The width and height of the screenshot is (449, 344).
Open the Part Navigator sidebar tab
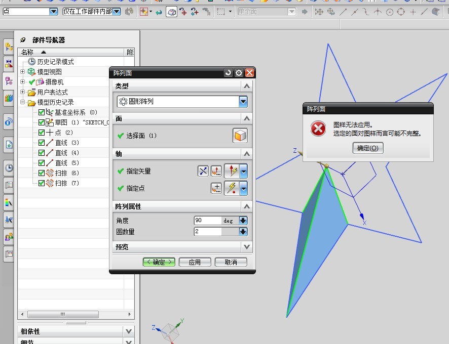tap(9, 81)
